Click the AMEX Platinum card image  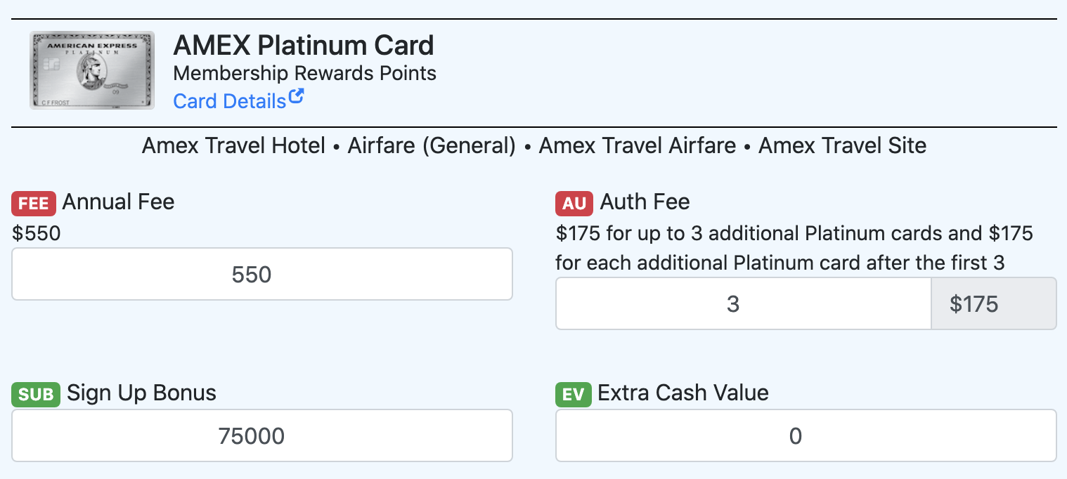[92, 70]
